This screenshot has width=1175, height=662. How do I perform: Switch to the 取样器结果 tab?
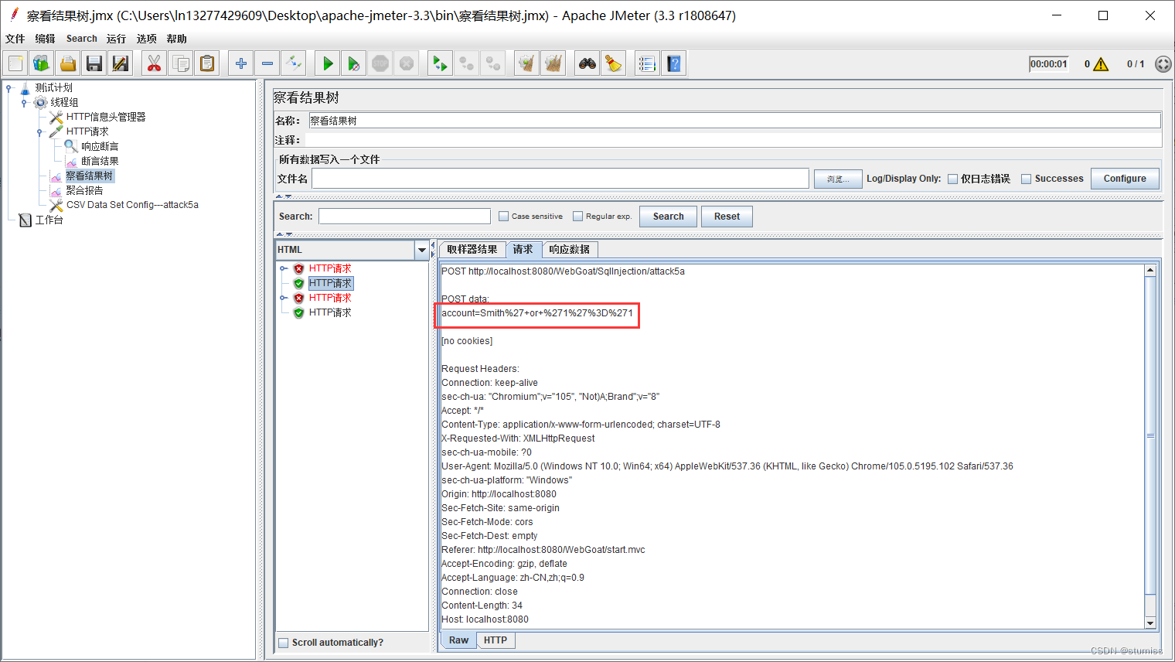tap(472, 249)
